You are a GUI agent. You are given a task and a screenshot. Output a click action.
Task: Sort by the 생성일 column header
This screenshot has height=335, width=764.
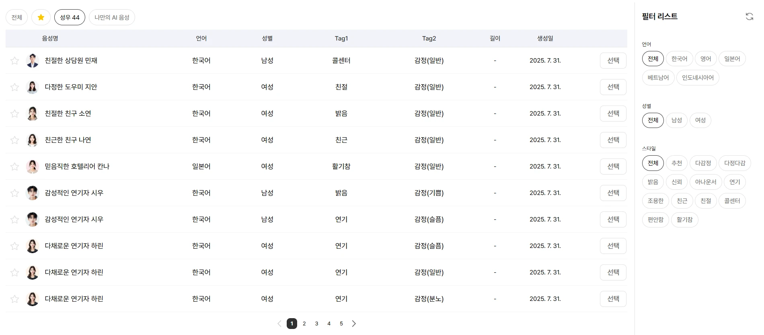(545, 39)
